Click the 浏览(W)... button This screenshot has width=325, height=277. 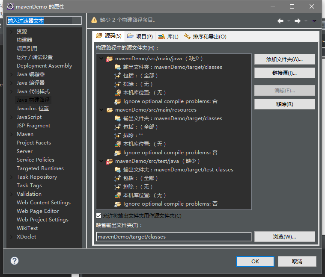(x=285, y=236)
